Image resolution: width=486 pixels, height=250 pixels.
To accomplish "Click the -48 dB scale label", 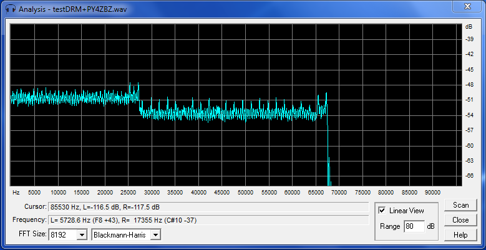I will [x=469, y=84].
